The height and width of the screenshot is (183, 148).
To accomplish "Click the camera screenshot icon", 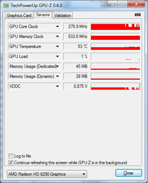I will click(x=138, y=15).
